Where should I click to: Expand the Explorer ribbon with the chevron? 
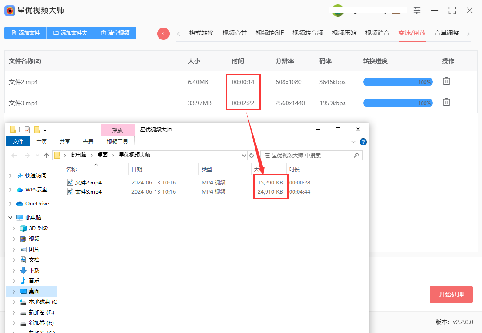354,142
